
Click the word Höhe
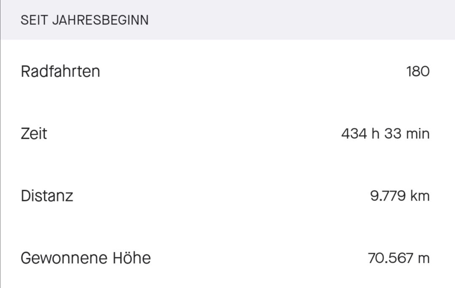tap(131, 258)
